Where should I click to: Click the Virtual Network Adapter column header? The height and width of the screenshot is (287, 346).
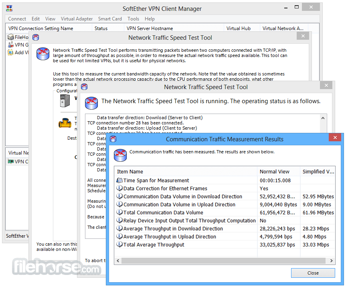click(284, 28)
